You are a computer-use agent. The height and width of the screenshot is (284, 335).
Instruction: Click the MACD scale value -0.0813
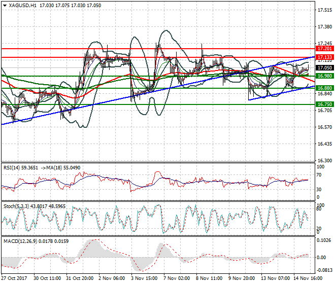coord(324,270)
